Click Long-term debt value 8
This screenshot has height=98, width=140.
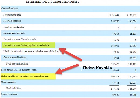tap(136, 70)
